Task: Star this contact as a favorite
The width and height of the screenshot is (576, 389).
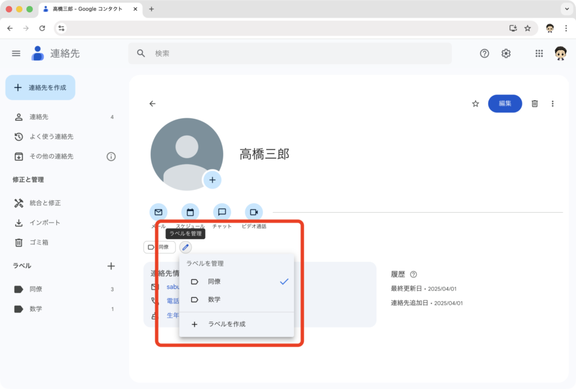Action: coord(475,104)
